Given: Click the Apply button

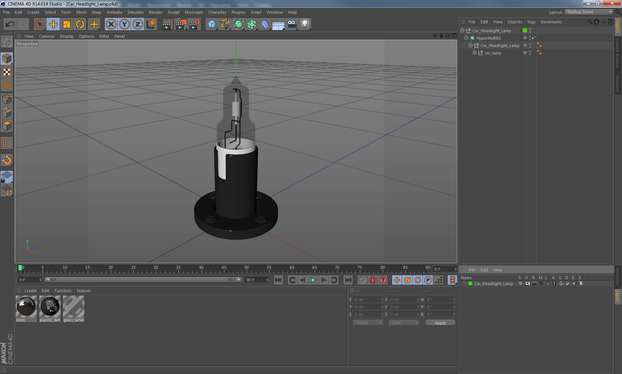Looking at the screenshot, I should pos(440,323).
